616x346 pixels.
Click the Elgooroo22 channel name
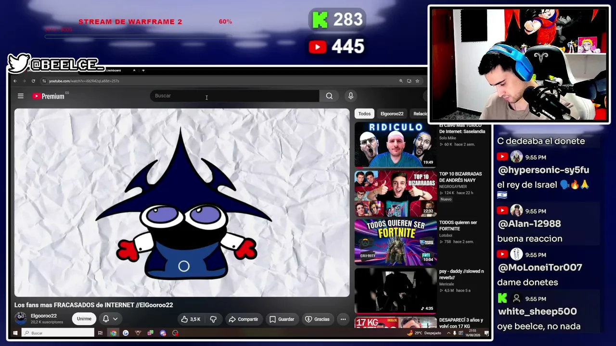click(44, 316)
